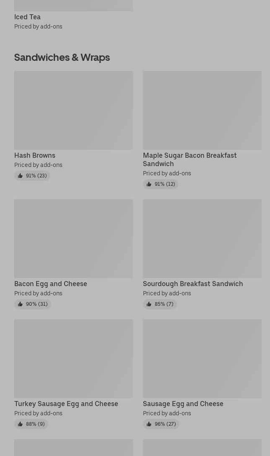This screenshot has width=270, height=456.
Task: Click thumbs-up icon under Bacon Egg and Cheese
Action: click(20, 304)
